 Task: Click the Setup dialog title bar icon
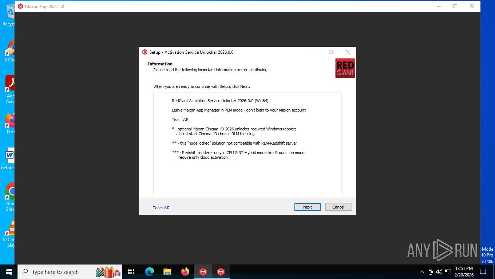[x=145, y=52]
